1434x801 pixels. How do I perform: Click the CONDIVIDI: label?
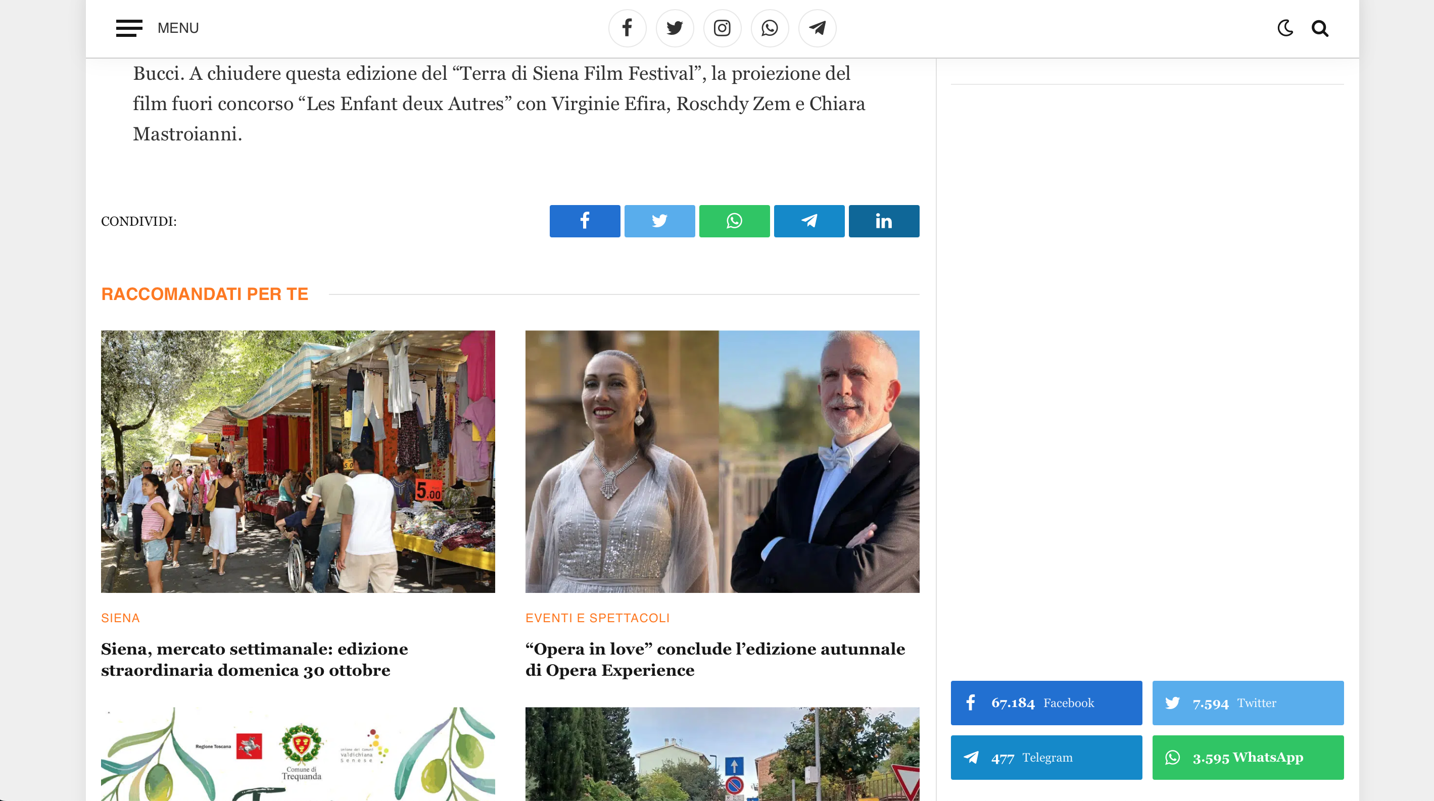point(138,221)
